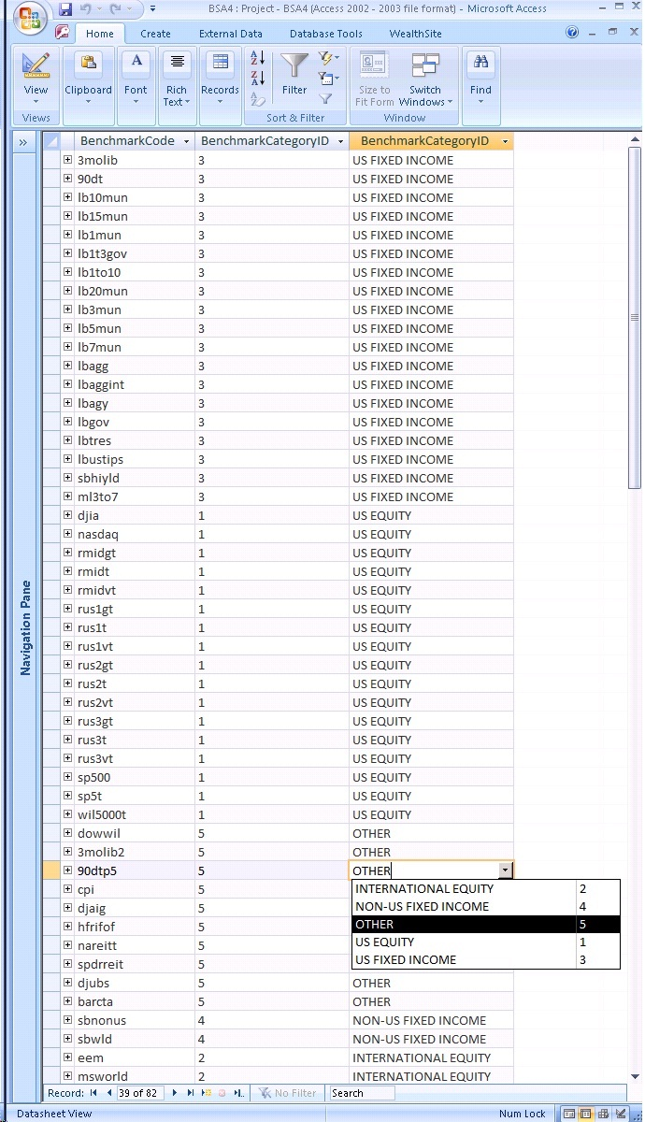Screen dimensions: 645x1122
Task: Choose US EQUITY from dropdown list
Action: pos(486,942)
